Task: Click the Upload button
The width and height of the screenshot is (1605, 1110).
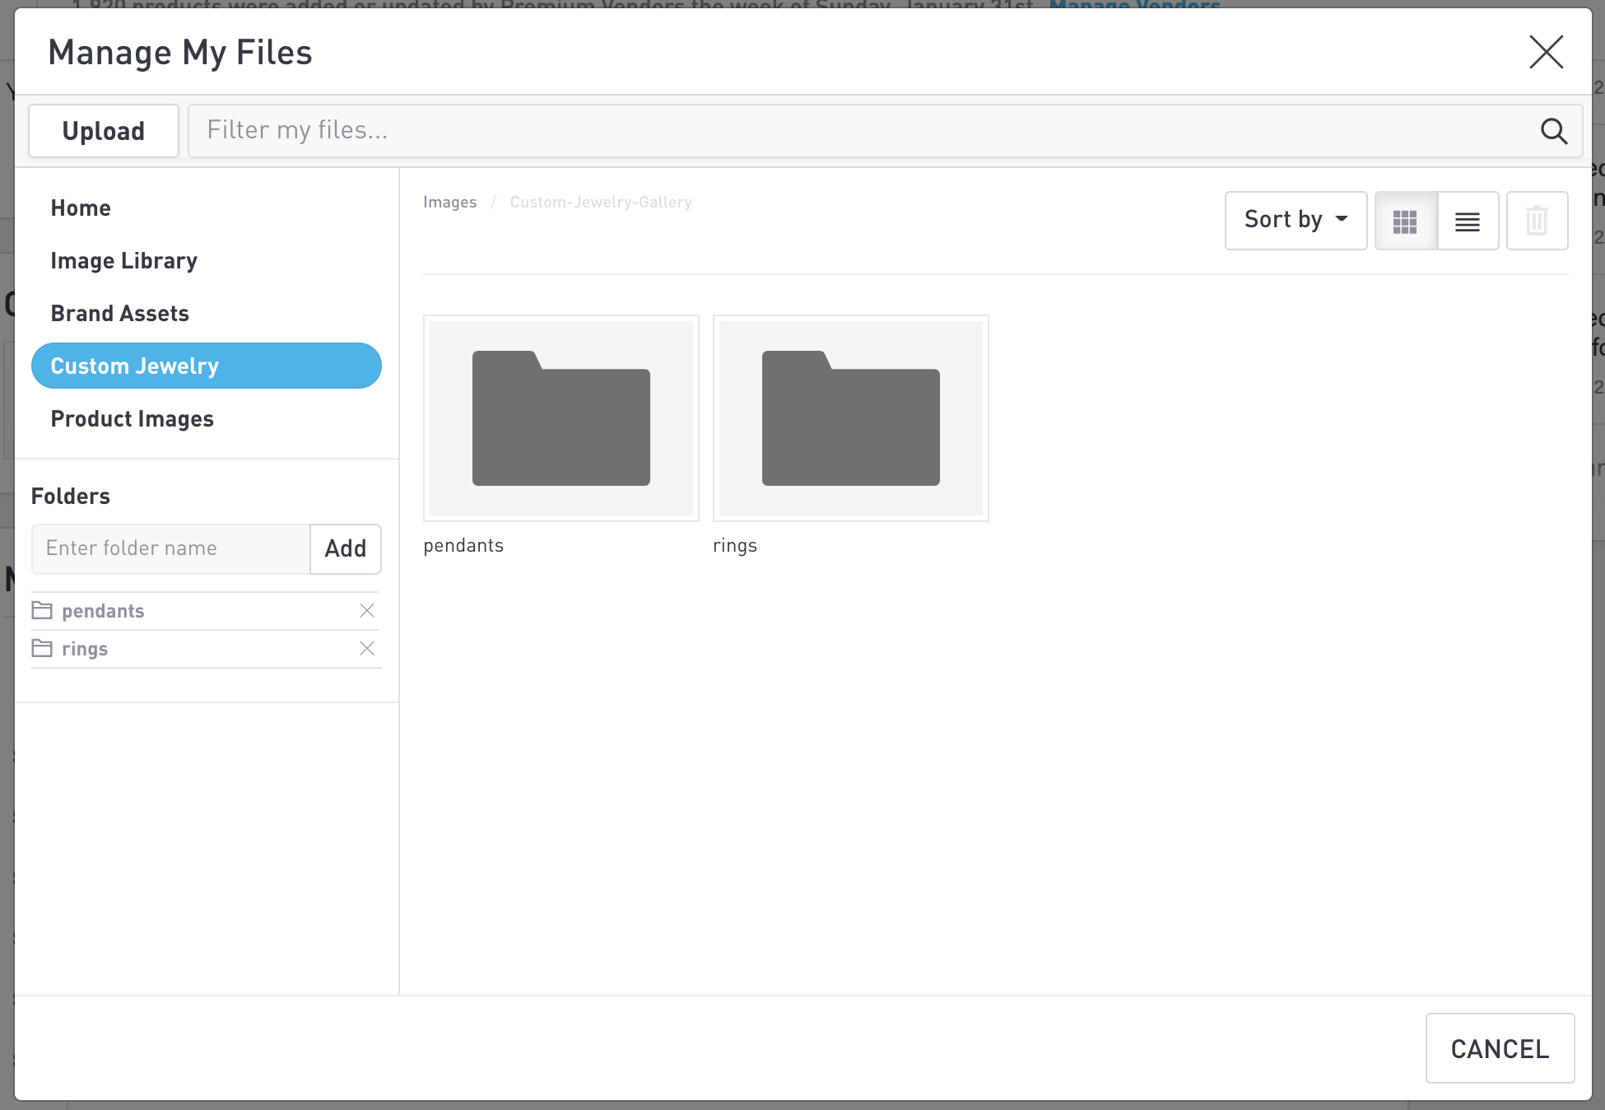Action: tap(104, 131)
